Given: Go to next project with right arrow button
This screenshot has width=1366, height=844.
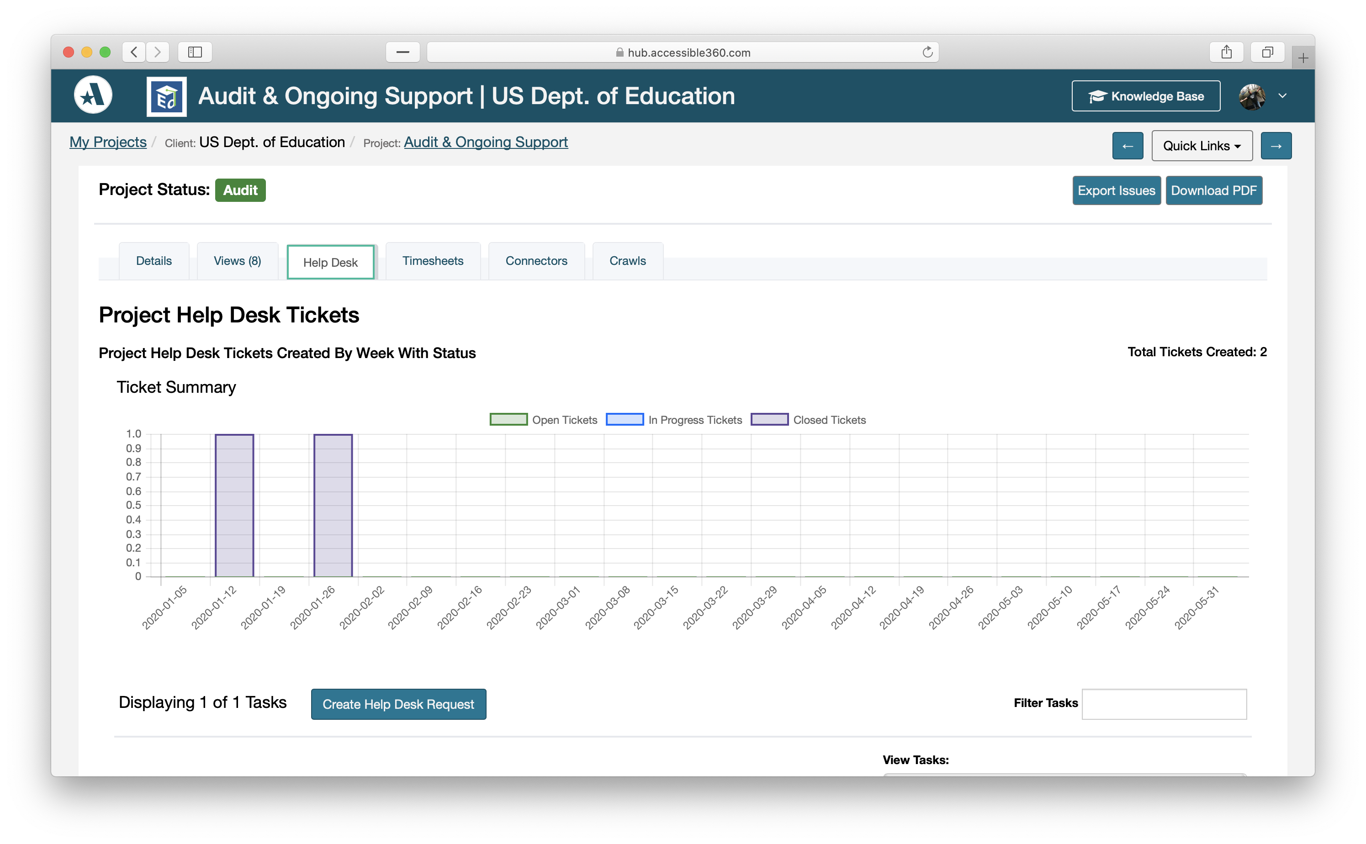Looking at the screenshot, I should [x=1276, y=146].
